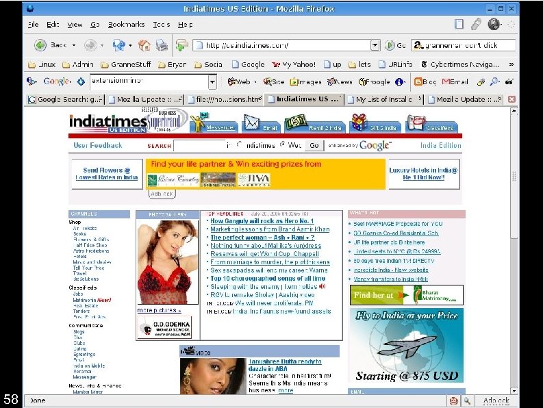The height and width of the screenshot is (408, 543).
Task: Click the blank page icon top right
Action: pos(459,24)
